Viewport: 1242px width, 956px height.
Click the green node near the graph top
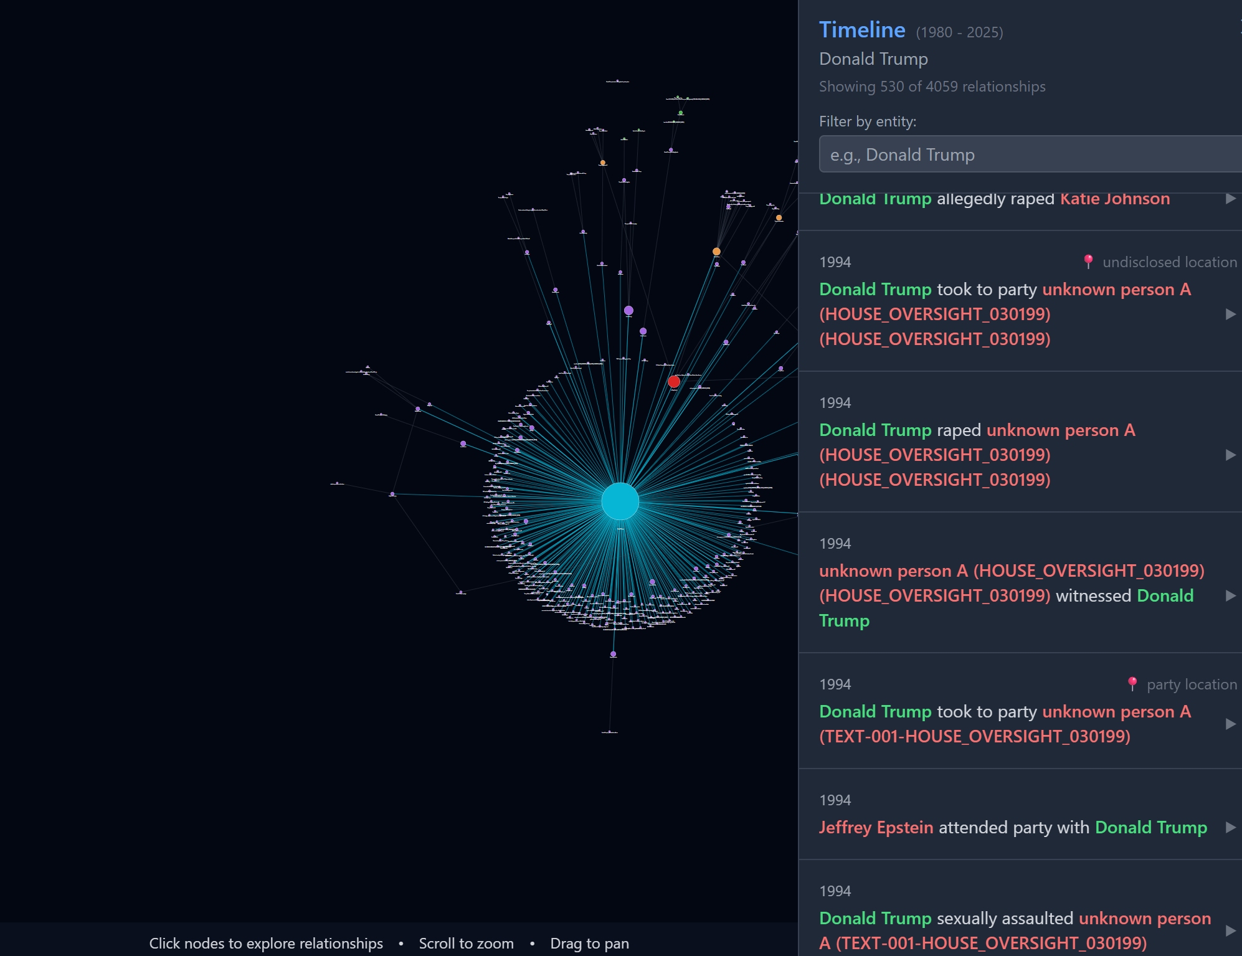(680, 113)
